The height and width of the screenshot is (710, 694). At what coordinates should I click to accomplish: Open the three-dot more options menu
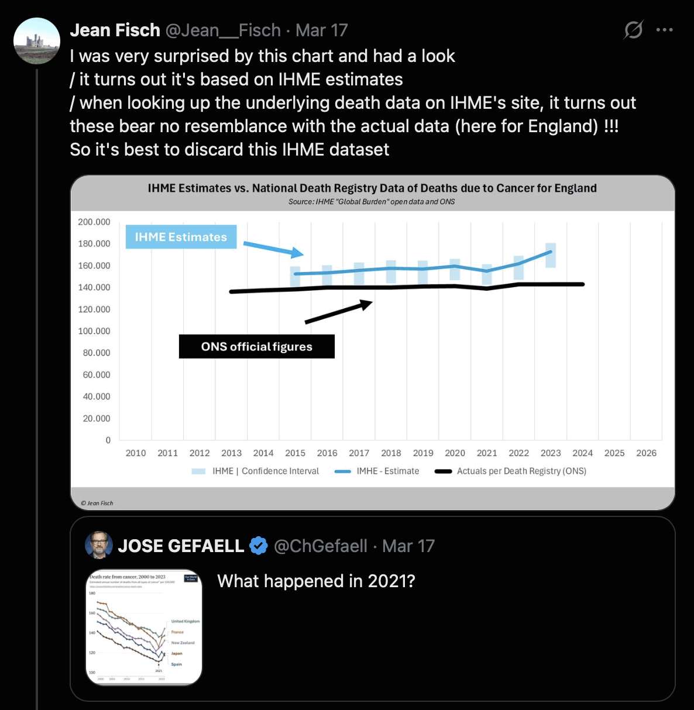coord(664,30)
